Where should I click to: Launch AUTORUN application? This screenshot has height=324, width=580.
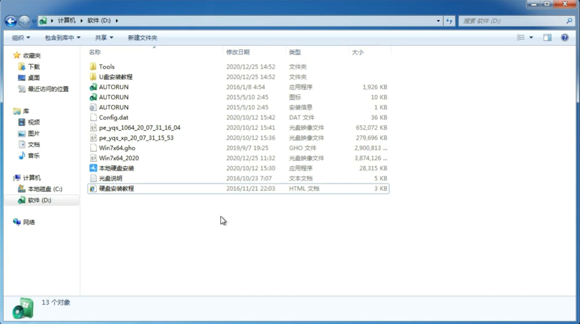[x=113, y=87]
